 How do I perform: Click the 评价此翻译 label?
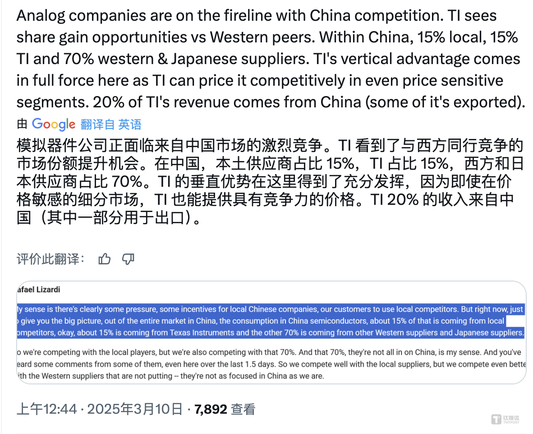tap(51, 259)
